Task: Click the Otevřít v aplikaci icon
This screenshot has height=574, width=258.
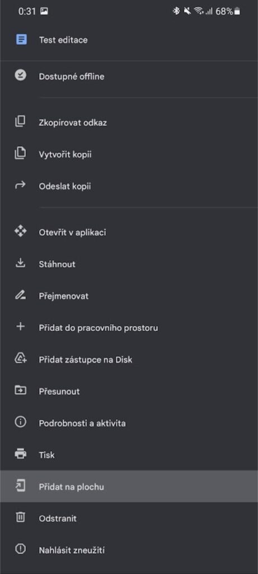Action: pos(21,232)
